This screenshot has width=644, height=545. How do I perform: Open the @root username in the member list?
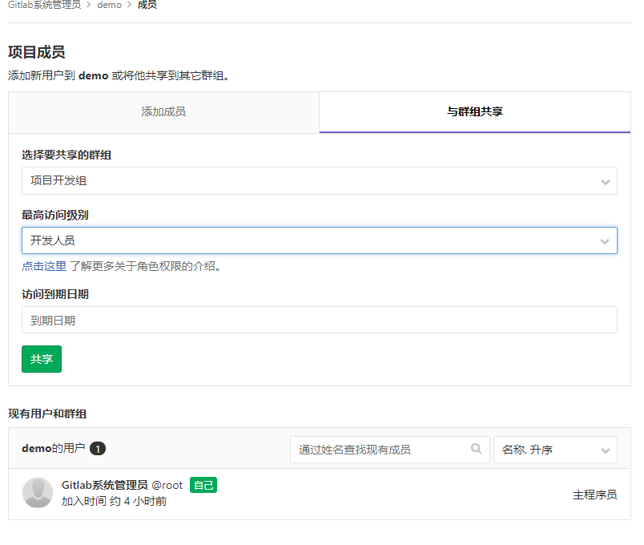[x=167, y=485]
